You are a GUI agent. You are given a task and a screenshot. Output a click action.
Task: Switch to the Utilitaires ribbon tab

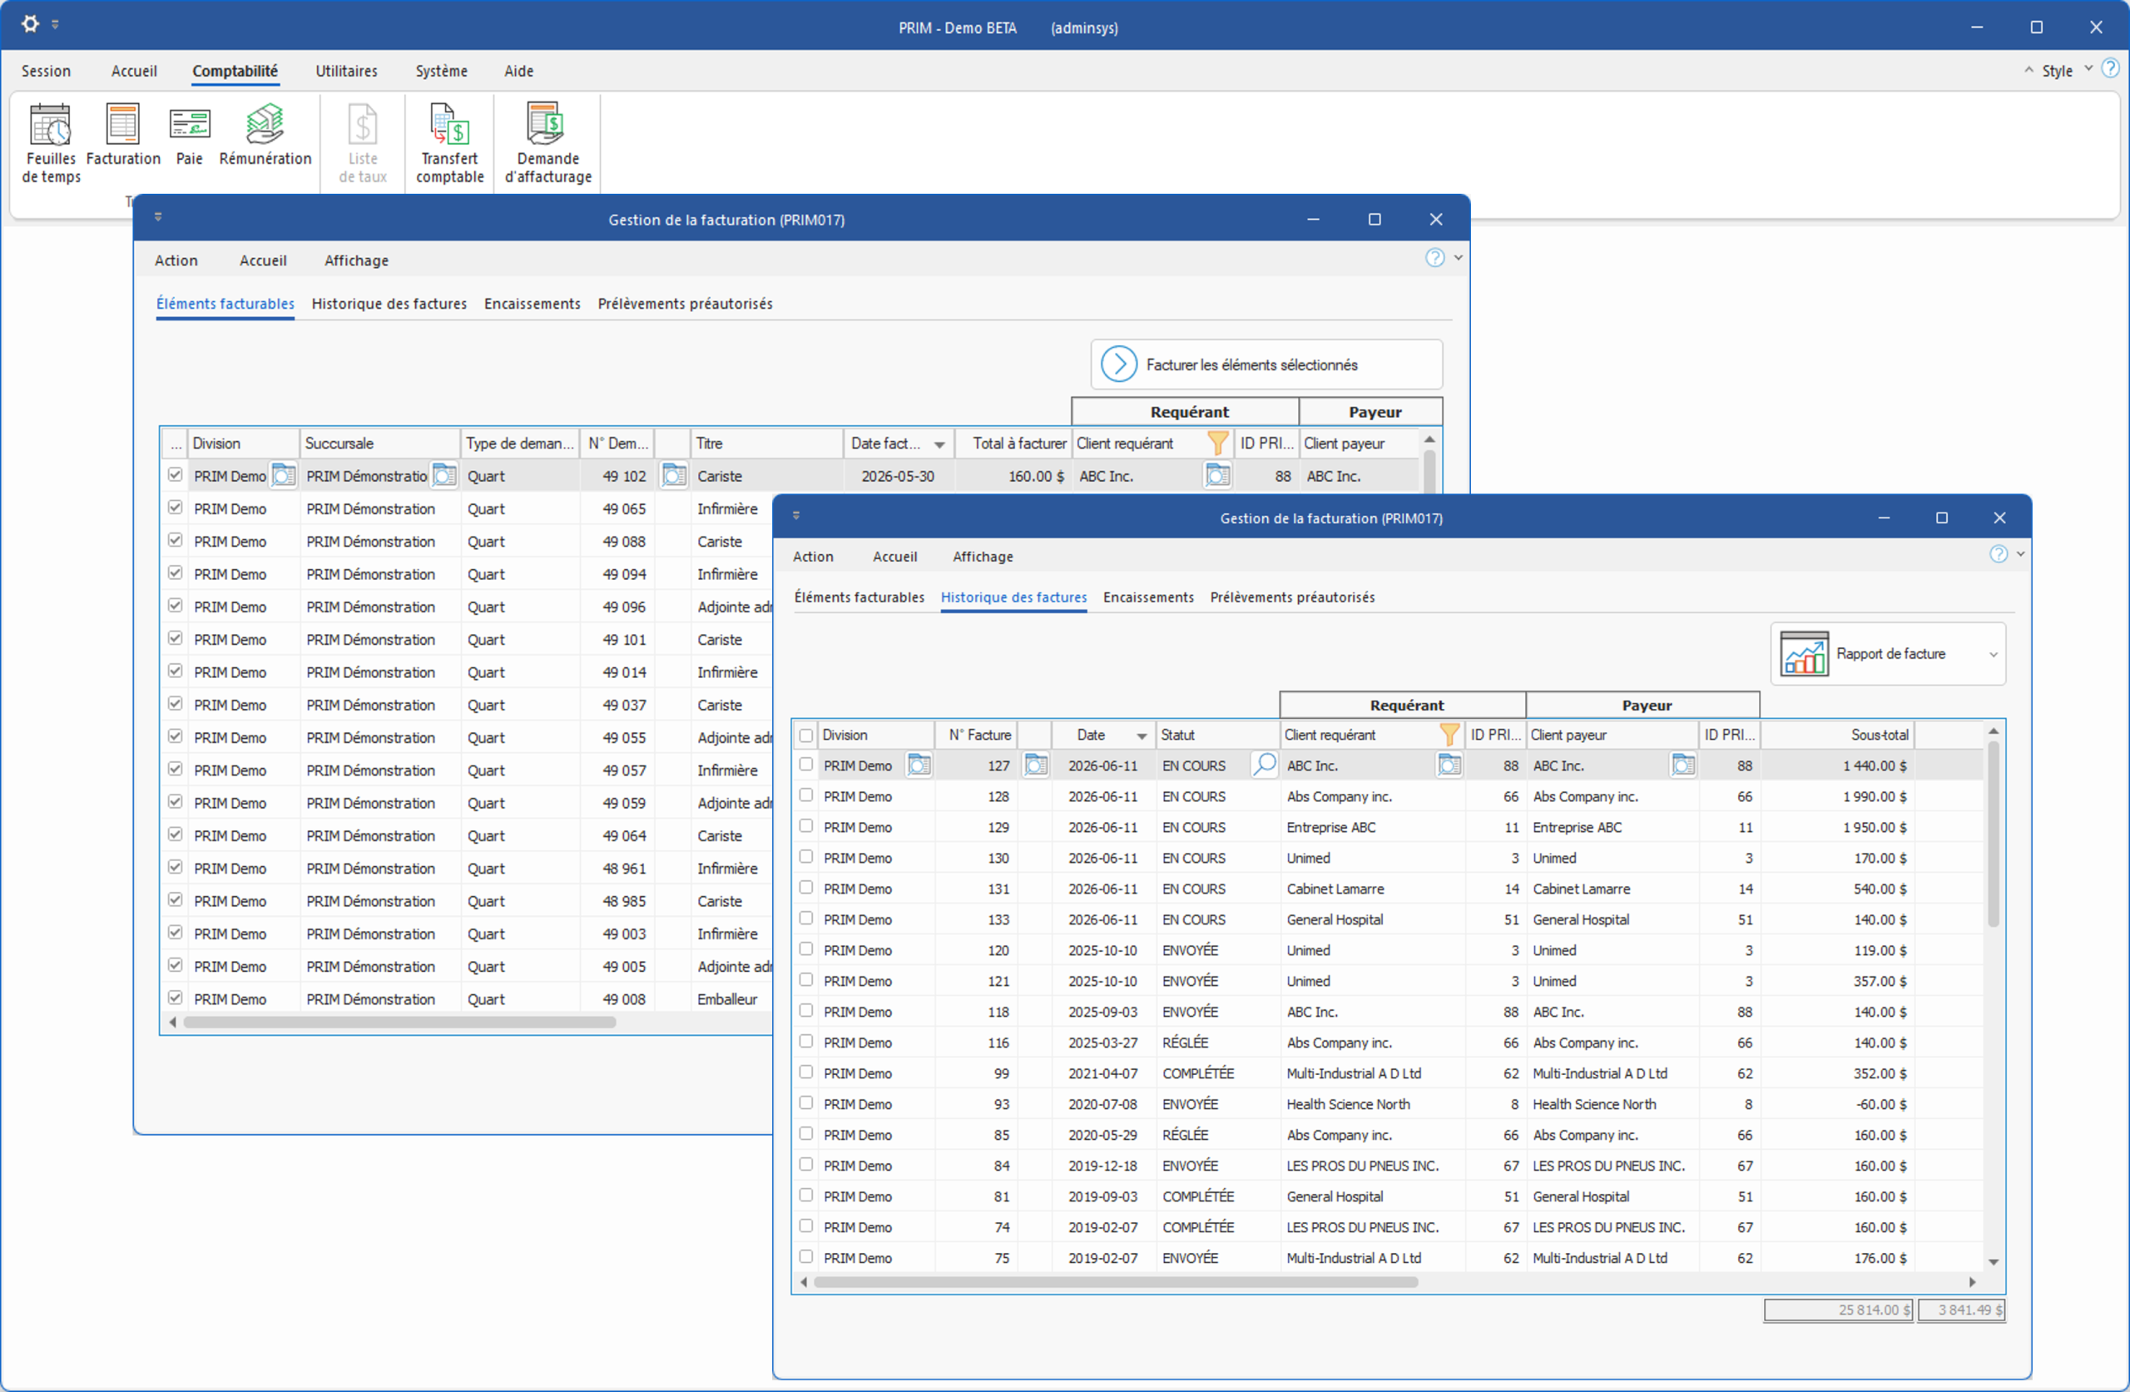coord(346,71)
